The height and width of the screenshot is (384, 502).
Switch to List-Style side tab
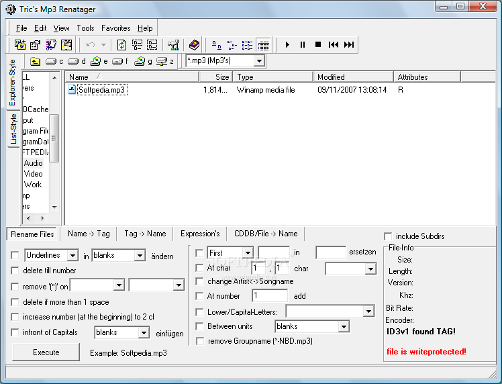point(13,129)
